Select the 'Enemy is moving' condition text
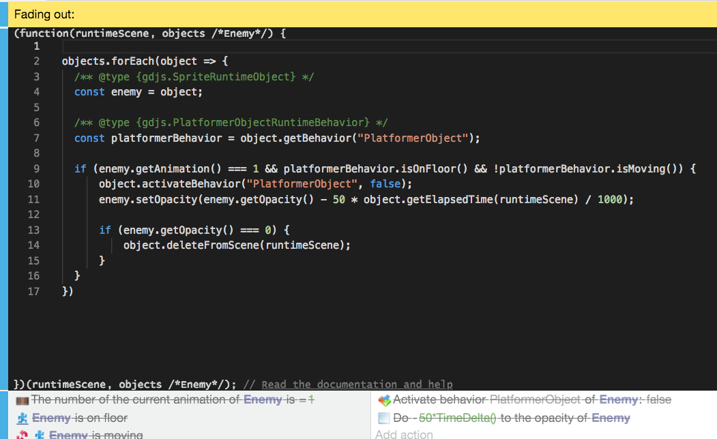 click(x=96, y=434)
